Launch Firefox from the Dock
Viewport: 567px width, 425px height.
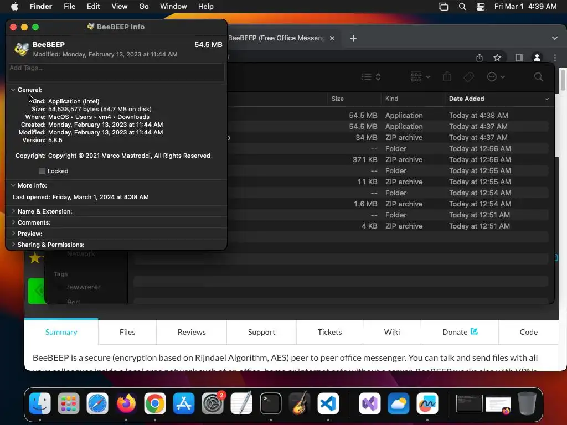(x=126, y=403)
